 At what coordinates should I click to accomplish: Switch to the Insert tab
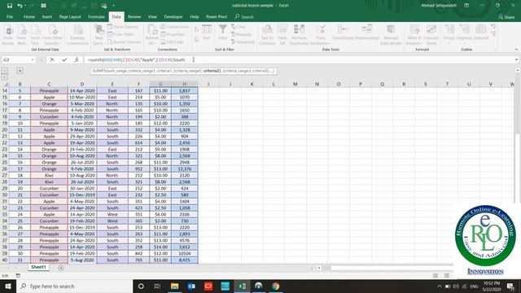pyautogui.click(x=47, y=16)
